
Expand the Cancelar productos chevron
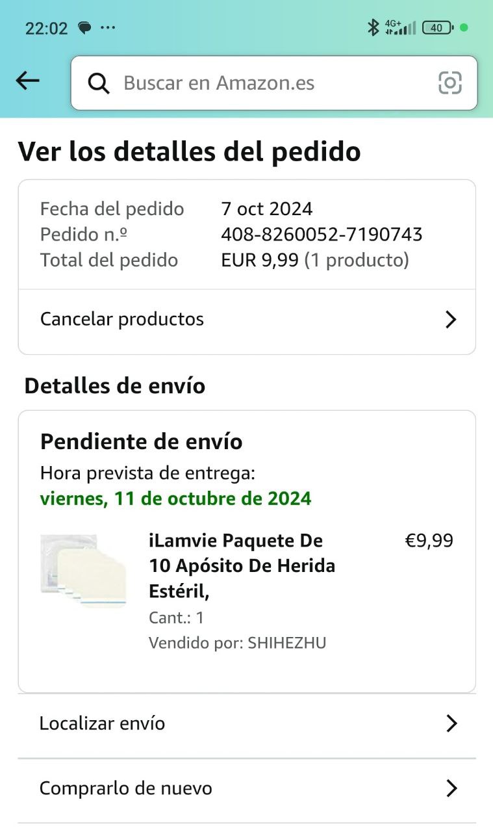(451, 320)
